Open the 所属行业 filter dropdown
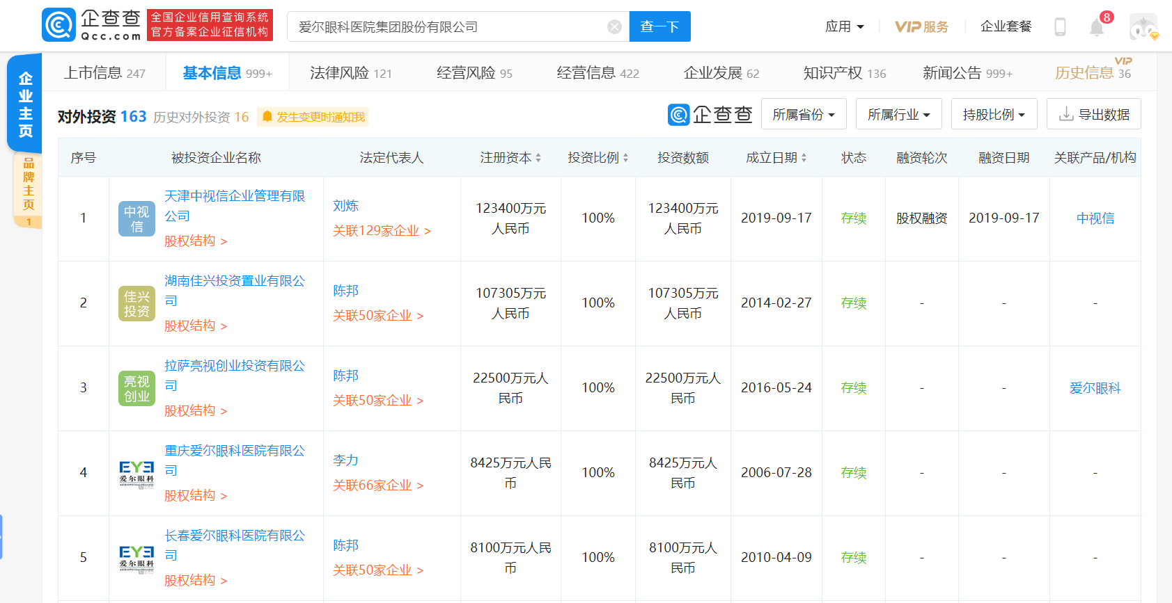This screenshot has height=603, width=1172. pyautogui.click(x=899, y=114)
